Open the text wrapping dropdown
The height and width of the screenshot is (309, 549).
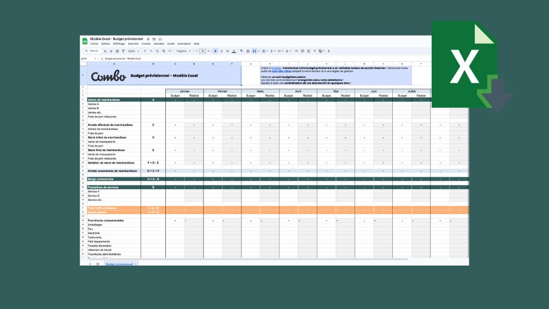(280, 51)
